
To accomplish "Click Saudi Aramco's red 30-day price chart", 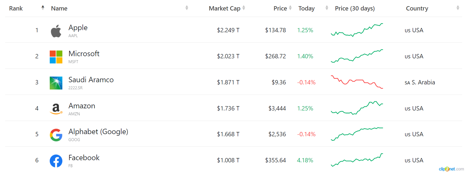I will coord(357,82).
